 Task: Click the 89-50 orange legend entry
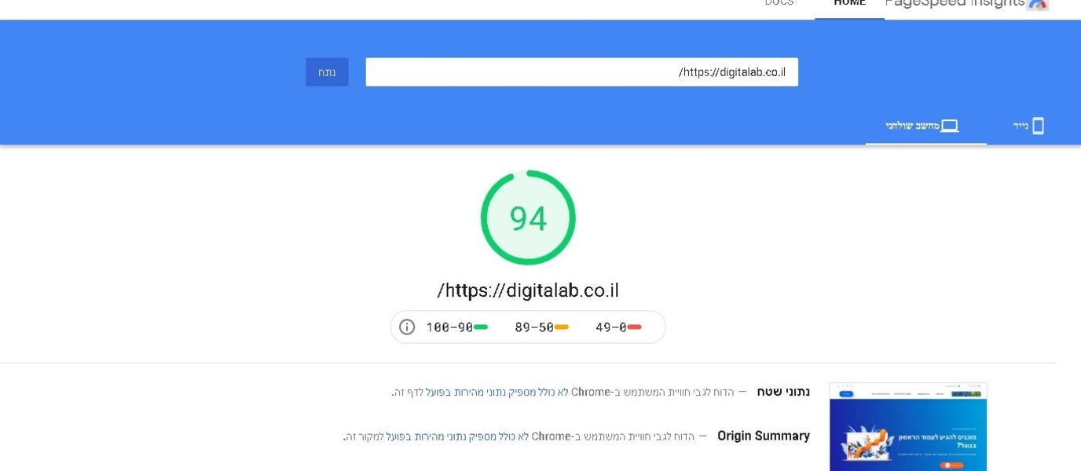coord(541,327)
